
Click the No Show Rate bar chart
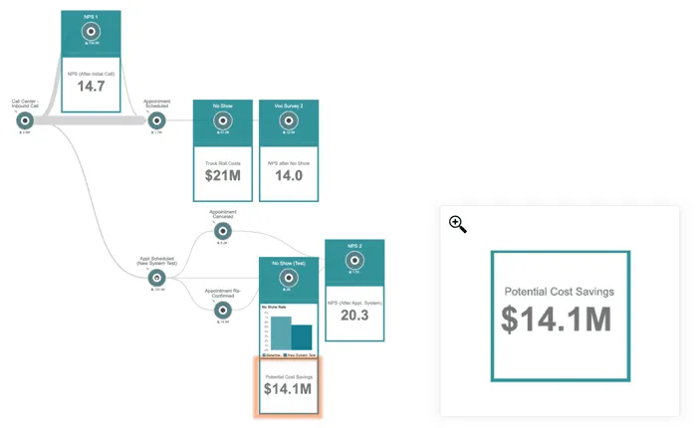click(x=289, y=331)
